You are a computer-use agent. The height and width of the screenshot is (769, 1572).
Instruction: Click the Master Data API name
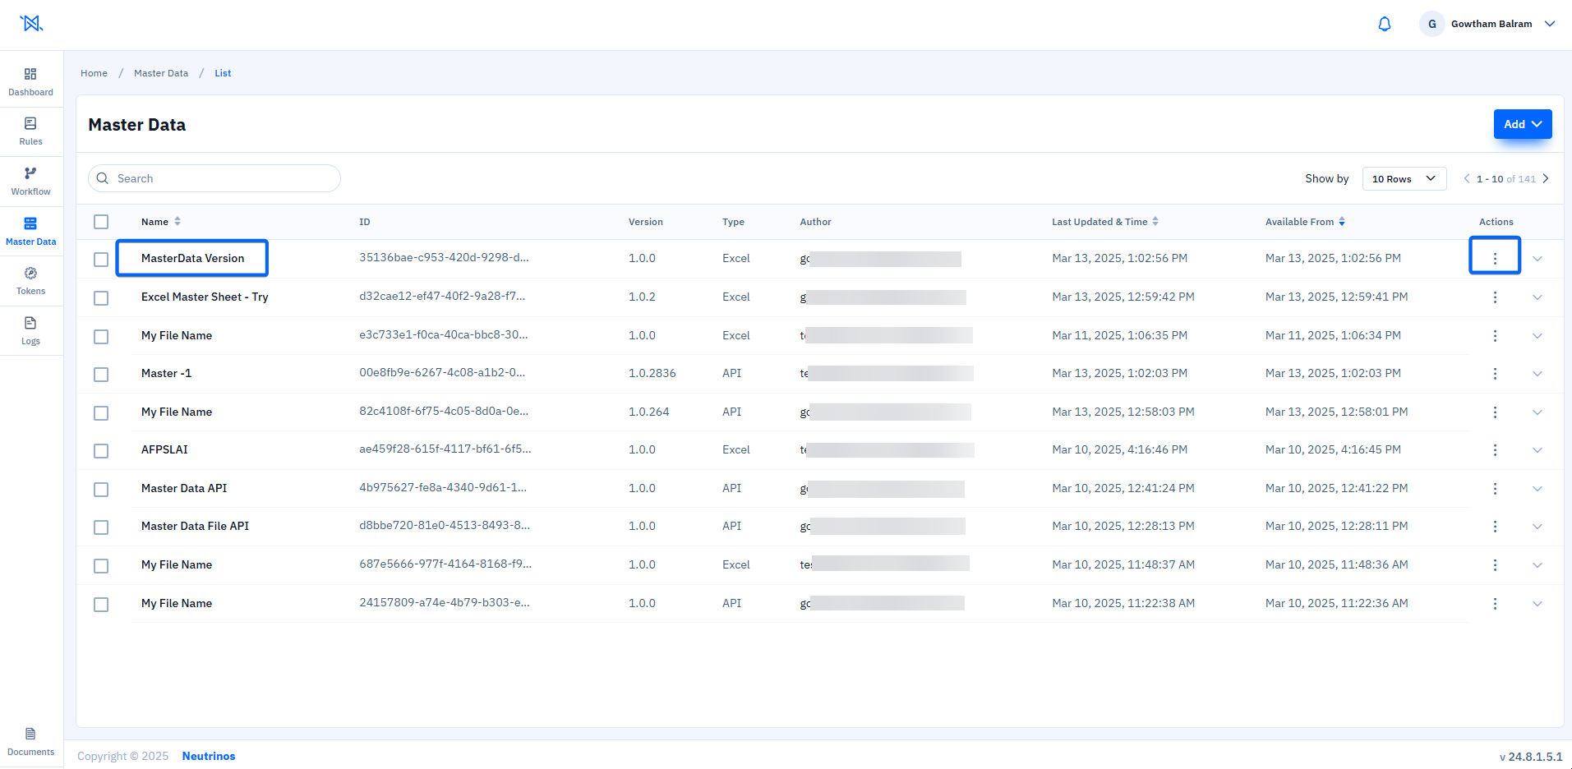[x=184, y=488]
